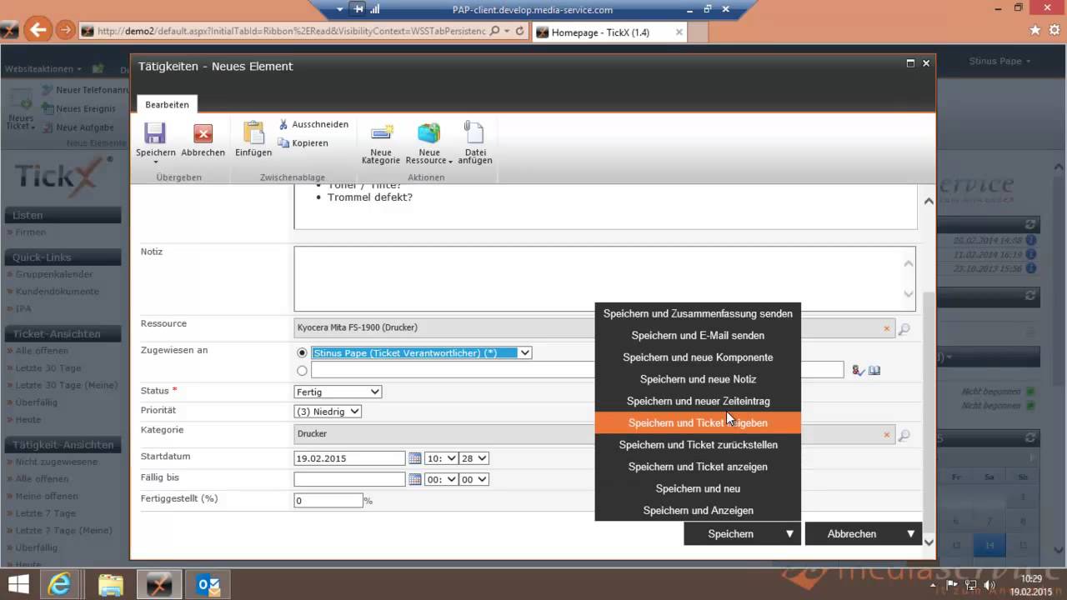Open the Zugewiesen an Stinus Pape dropdown
1067x600 pixels.
coord(422,353)
